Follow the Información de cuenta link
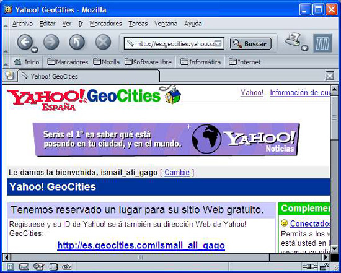The image size is (341, 273). [300, 93]
